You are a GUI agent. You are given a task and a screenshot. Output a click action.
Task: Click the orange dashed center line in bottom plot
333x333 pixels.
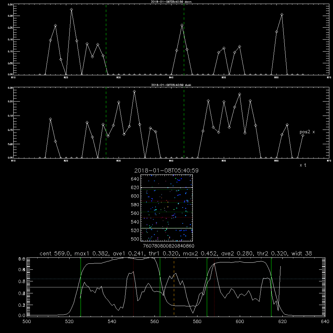(174, 286)
